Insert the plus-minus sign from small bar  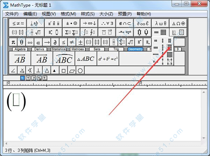(80, 42)
